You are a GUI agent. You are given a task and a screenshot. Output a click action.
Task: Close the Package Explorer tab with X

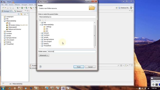pyautogui.click(x=11, y=11)
